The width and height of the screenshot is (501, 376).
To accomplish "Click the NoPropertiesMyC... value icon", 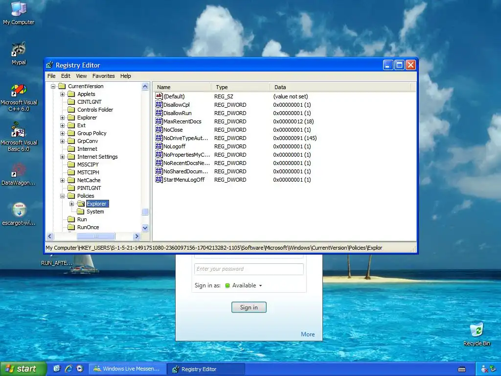I will click(159, 154).
